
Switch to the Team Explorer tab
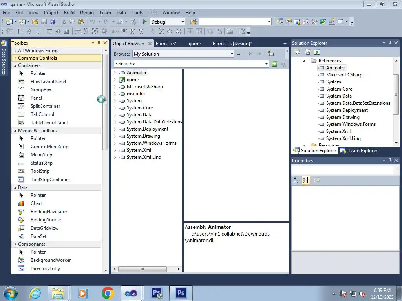point(359,150)
